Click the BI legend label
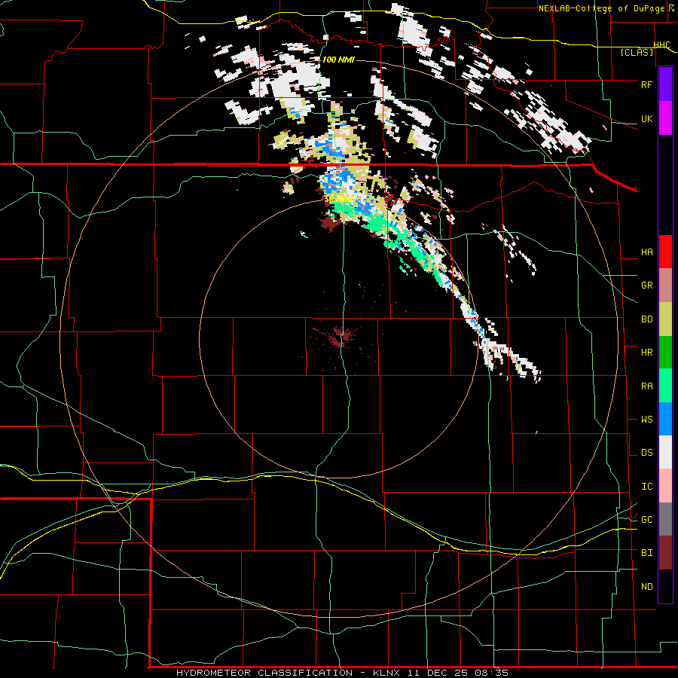The height and width of the screenshot is (678, 678). click(646, 553)
